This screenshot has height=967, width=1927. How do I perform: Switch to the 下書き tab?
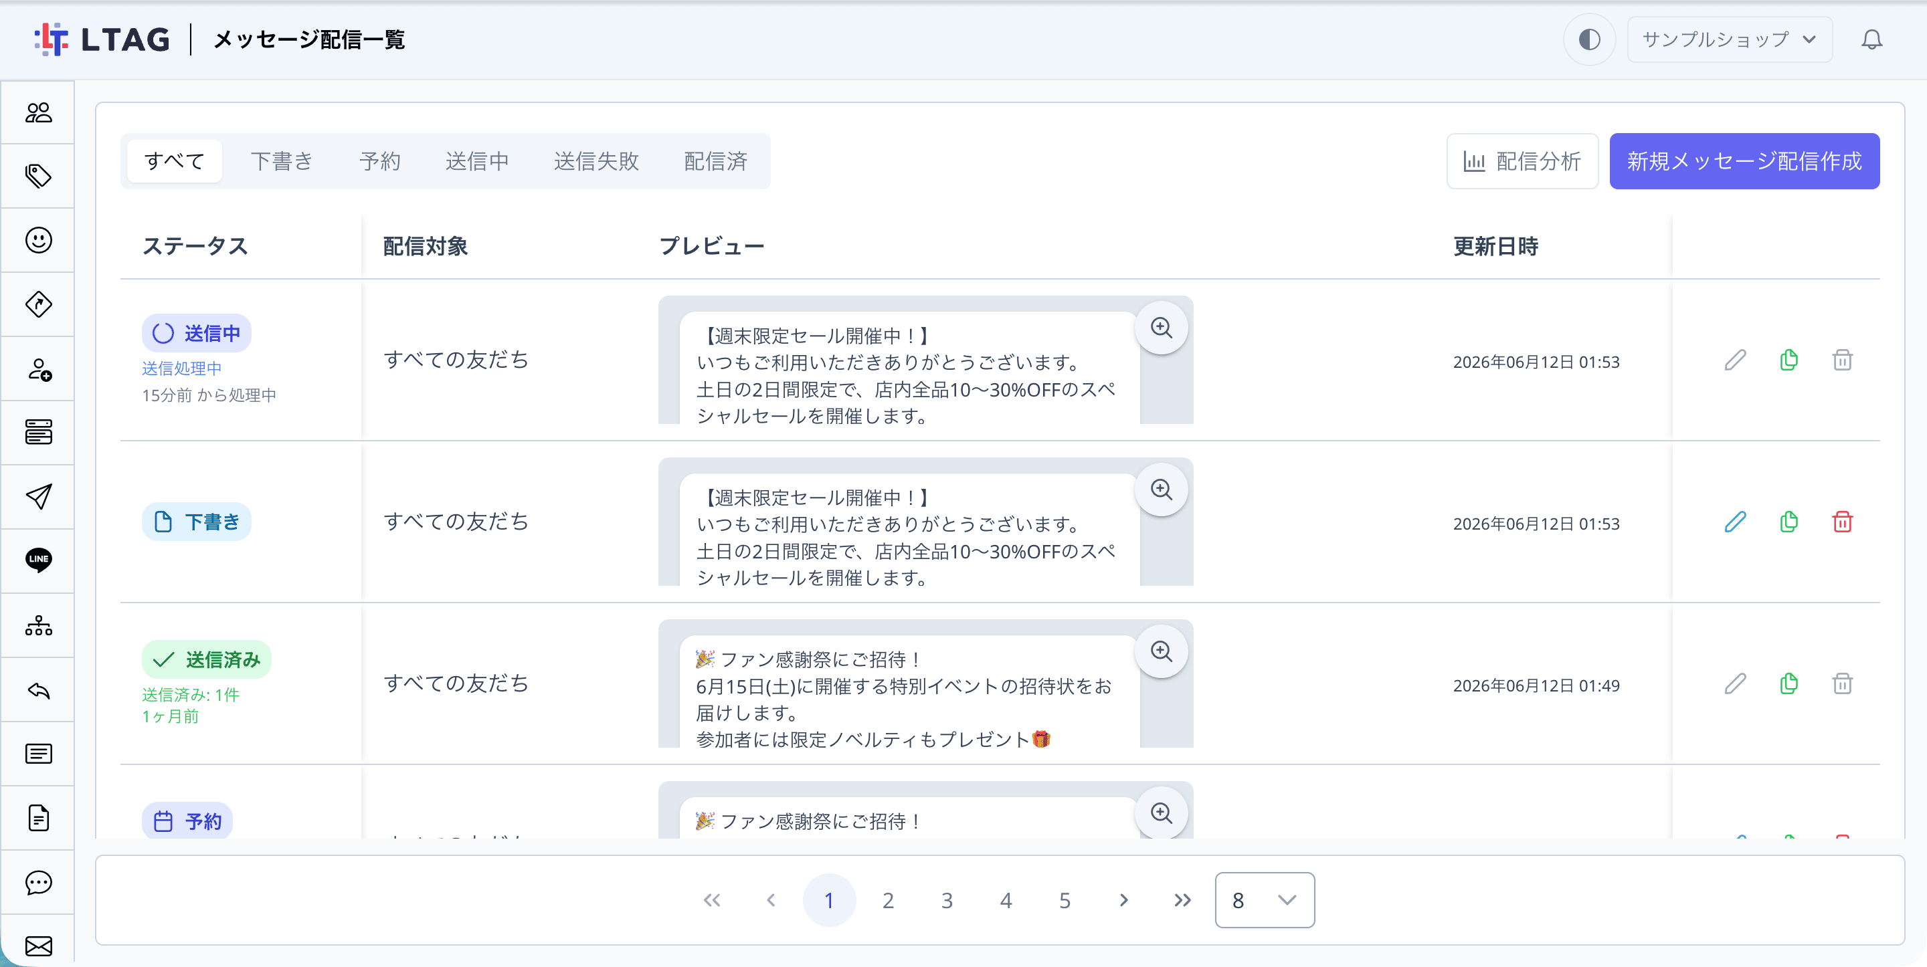tap(281, 160)
